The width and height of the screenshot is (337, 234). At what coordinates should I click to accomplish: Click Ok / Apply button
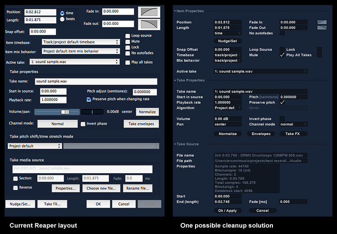point(228,211)
